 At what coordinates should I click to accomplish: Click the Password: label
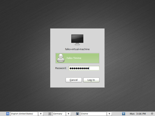(x=61, y=68)
